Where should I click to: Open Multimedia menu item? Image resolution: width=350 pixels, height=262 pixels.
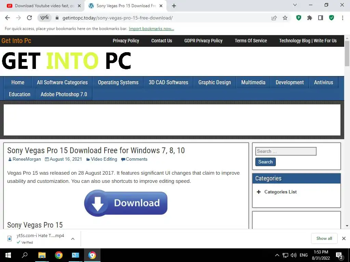coord(253,83)
